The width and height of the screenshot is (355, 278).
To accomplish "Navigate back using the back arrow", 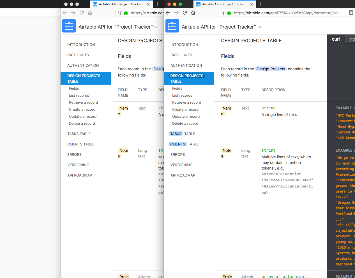I will click(x=168, y=13).
